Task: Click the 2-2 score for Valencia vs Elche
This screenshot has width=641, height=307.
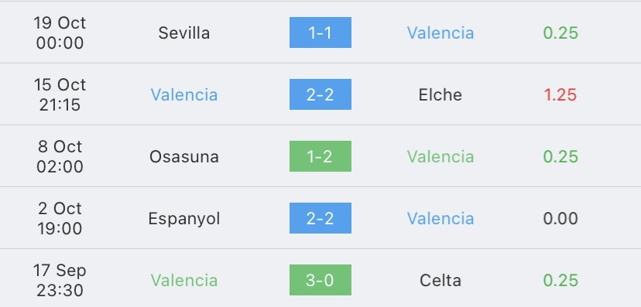Action: point(320,94)
